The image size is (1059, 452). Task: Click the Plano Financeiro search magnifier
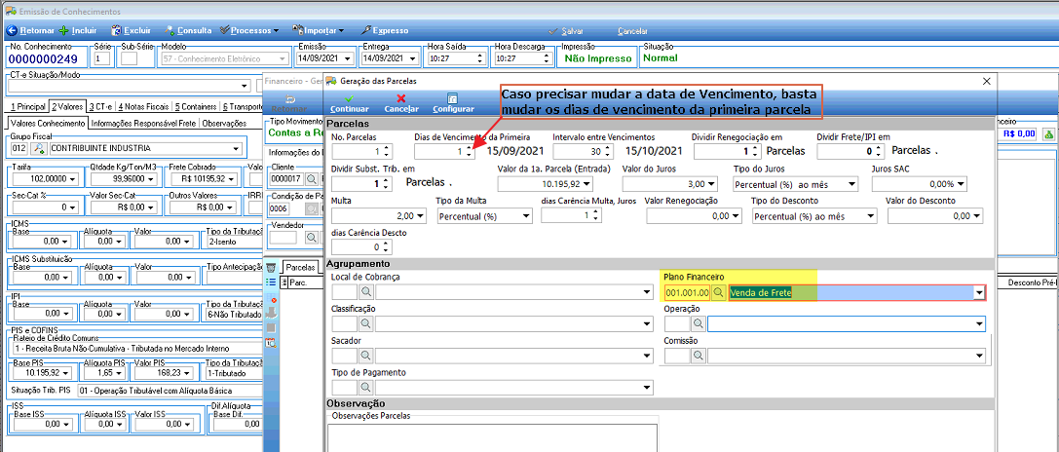pos(719,292)
